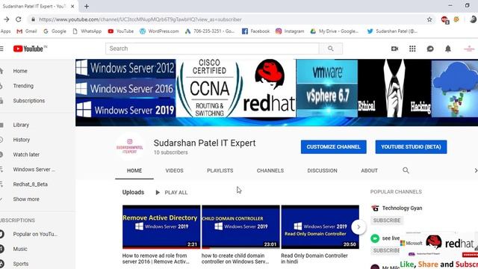The image size is (478, 269).
Task: Show next uploads with carousel arrow
Action: [358, 227]
